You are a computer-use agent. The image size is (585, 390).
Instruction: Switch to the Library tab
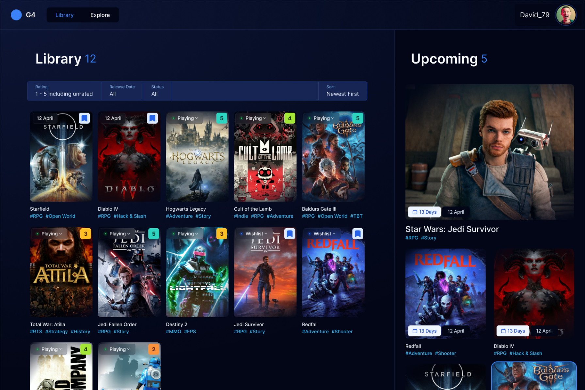[x=64, y=15]
